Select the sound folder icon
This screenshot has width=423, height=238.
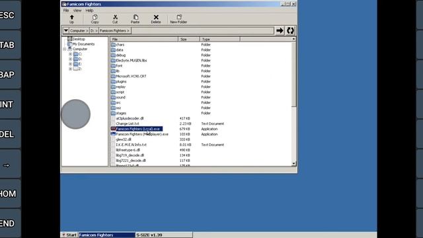[x=113, y=97]
